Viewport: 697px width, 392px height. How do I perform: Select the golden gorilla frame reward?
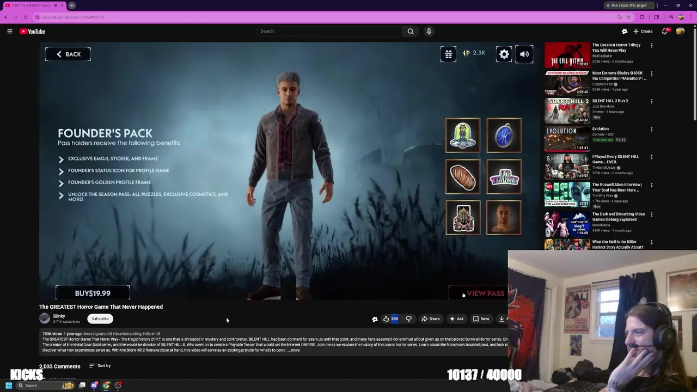coord(463,218)
